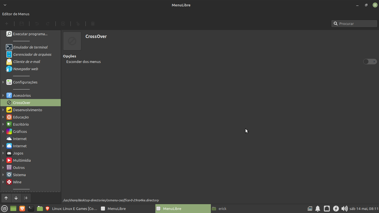The image size is (379, 213).
Task: Expand the Educação tree node
Action: tap(3, 117)
